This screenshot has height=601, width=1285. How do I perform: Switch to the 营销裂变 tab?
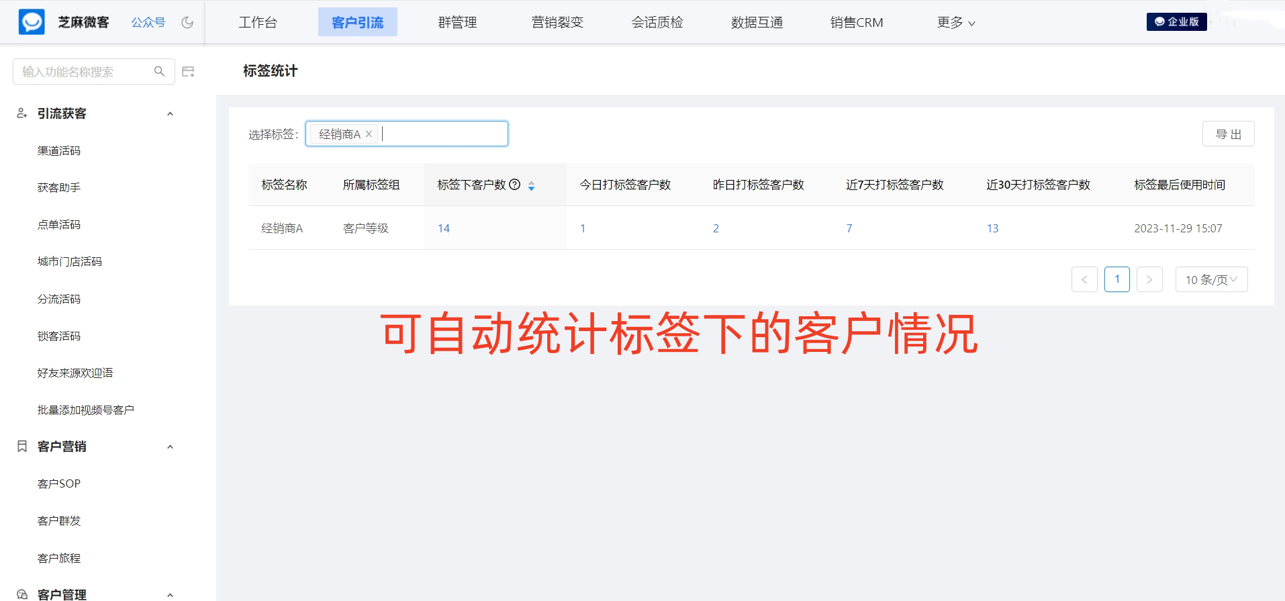pos(557,22)
